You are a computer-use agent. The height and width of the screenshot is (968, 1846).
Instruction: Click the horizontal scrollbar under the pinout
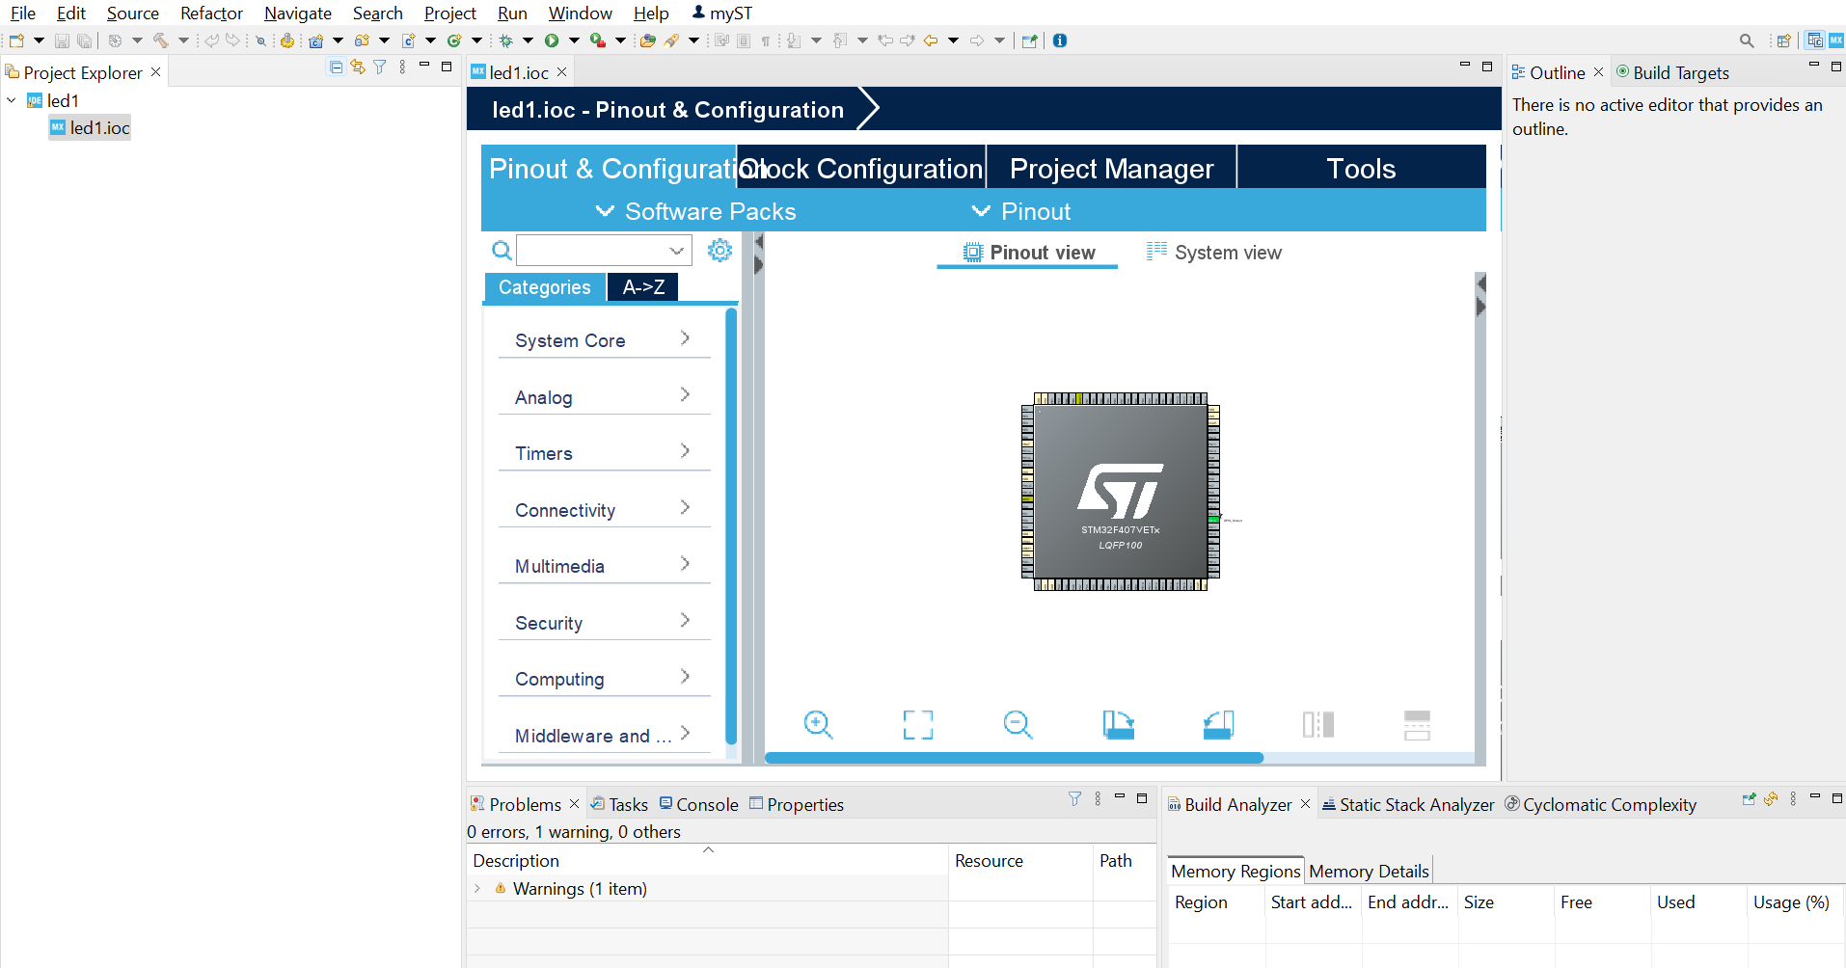(x=1014, y=758)
